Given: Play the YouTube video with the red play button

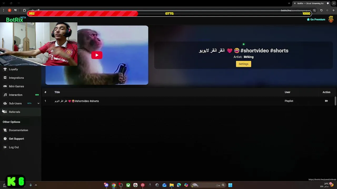Looking at the screenshot, I should click(97, 55).
